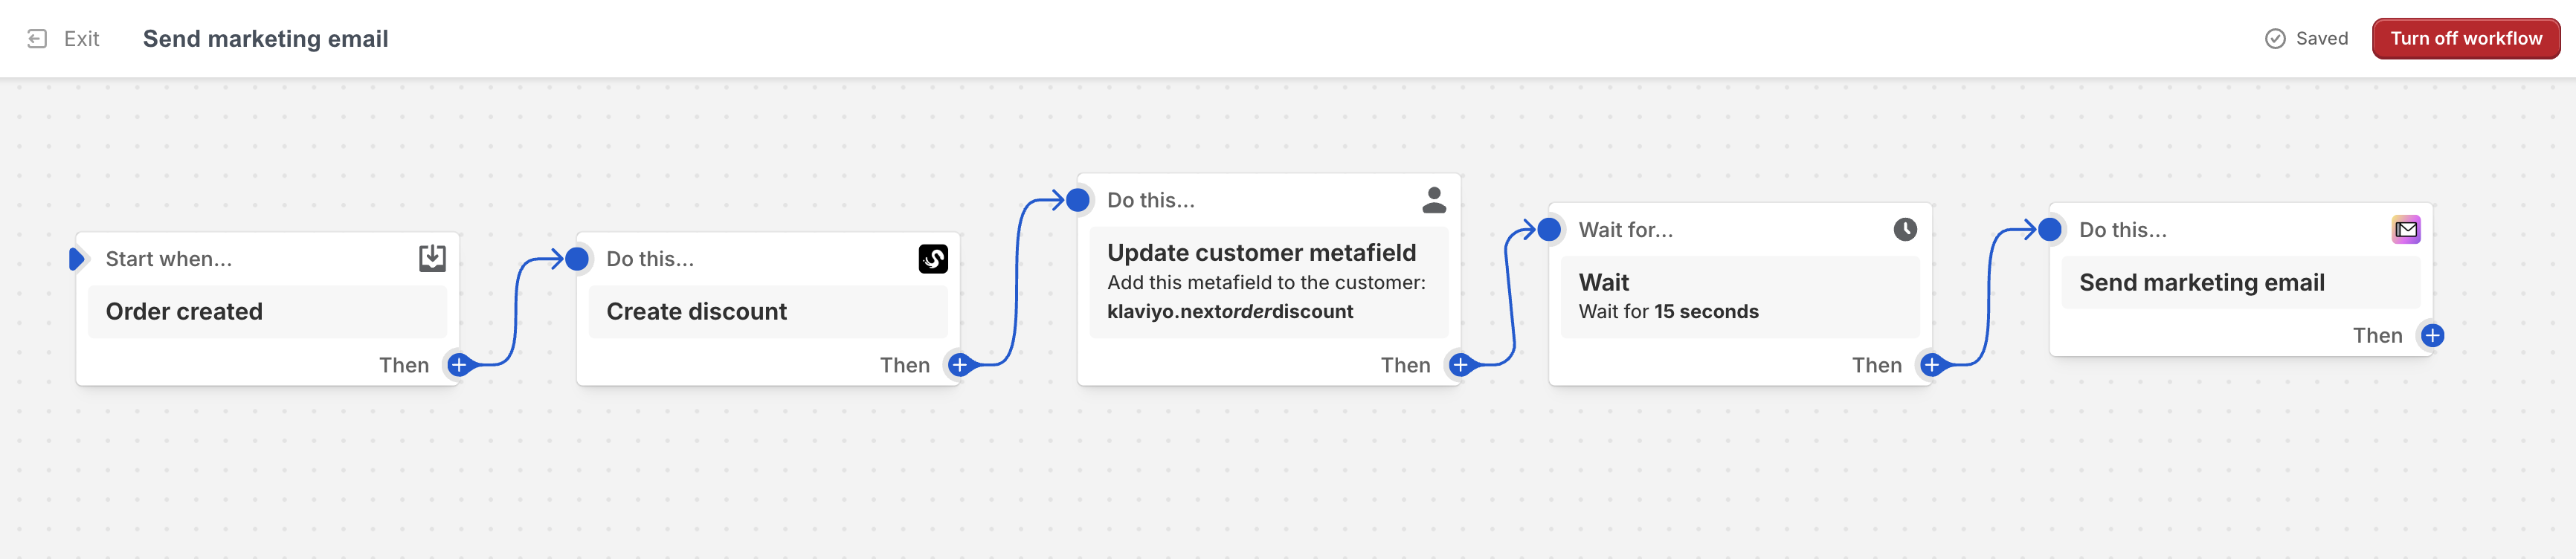Open the Update customer metafield step
The image size is (2576, 559).
pos(1269,280)
